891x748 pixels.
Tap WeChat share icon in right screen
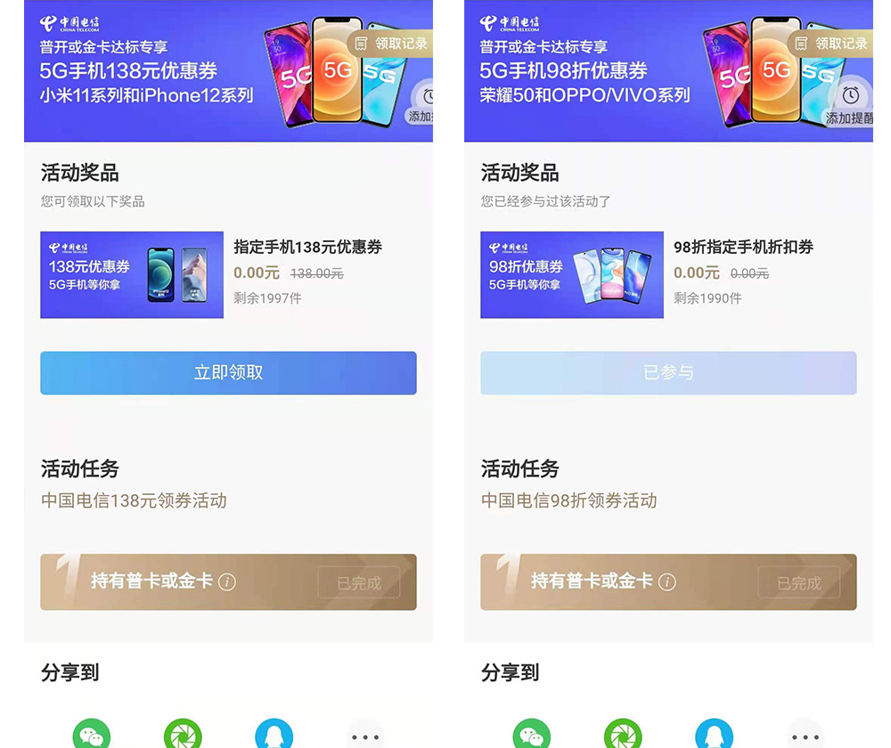pyautogui.click(x=531, y=735)
